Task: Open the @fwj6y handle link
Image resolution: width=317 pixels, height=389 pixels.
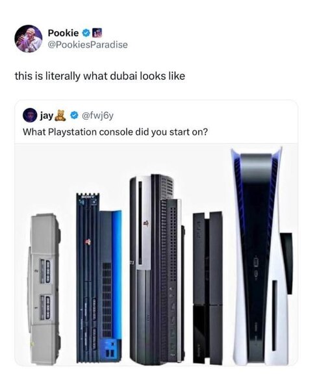Action: pos(97,116)
